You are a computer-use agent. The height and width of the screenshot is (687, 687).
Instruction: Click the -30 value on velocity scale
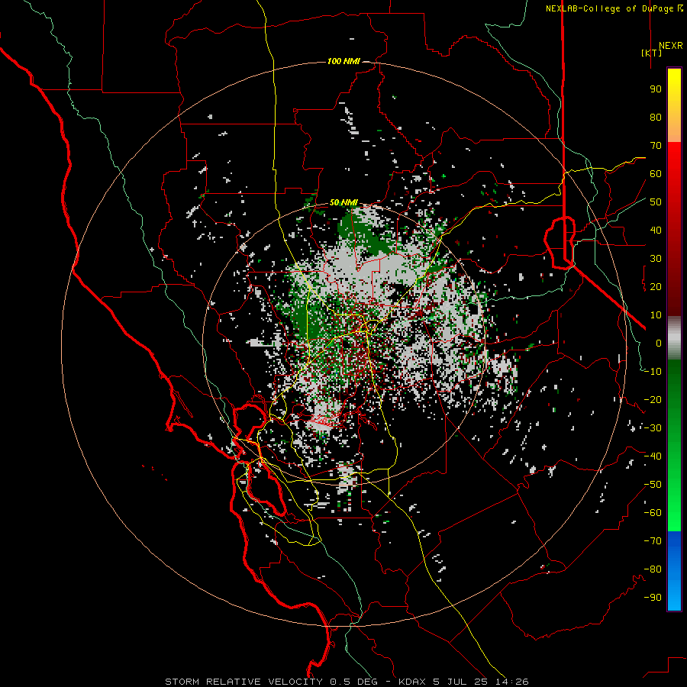click(653, 428)
